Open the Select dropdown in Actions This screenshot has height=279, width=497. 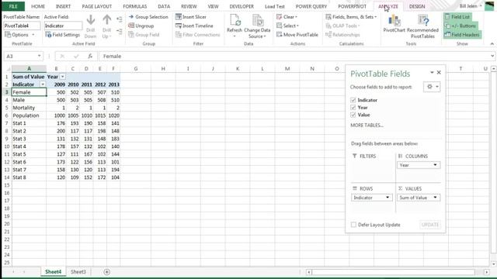click(287, 26)
